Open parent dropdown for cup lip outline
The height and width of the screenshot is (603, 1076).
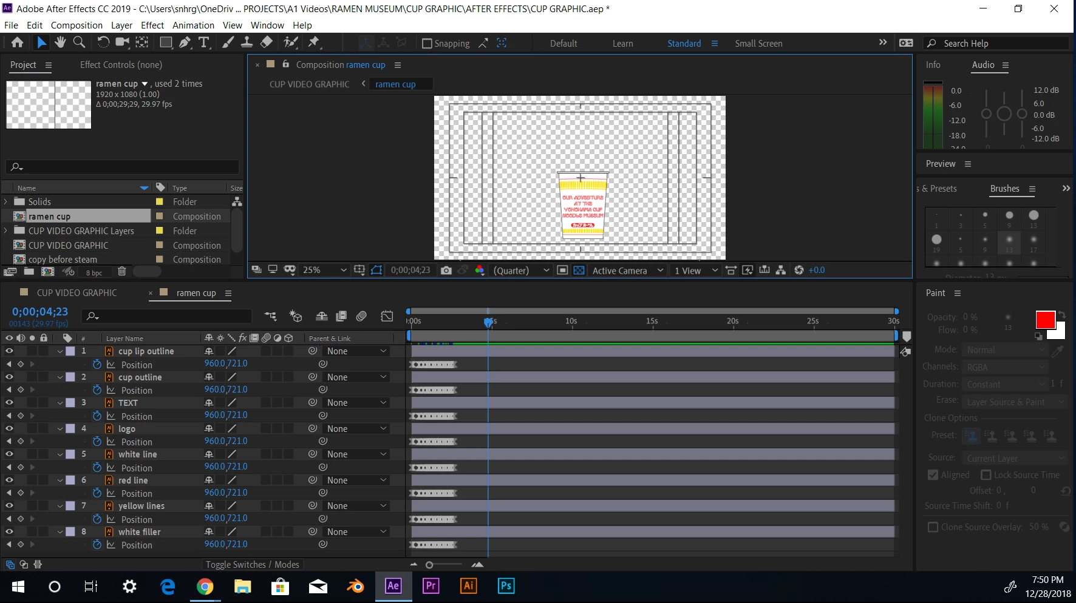click(356, 351)
